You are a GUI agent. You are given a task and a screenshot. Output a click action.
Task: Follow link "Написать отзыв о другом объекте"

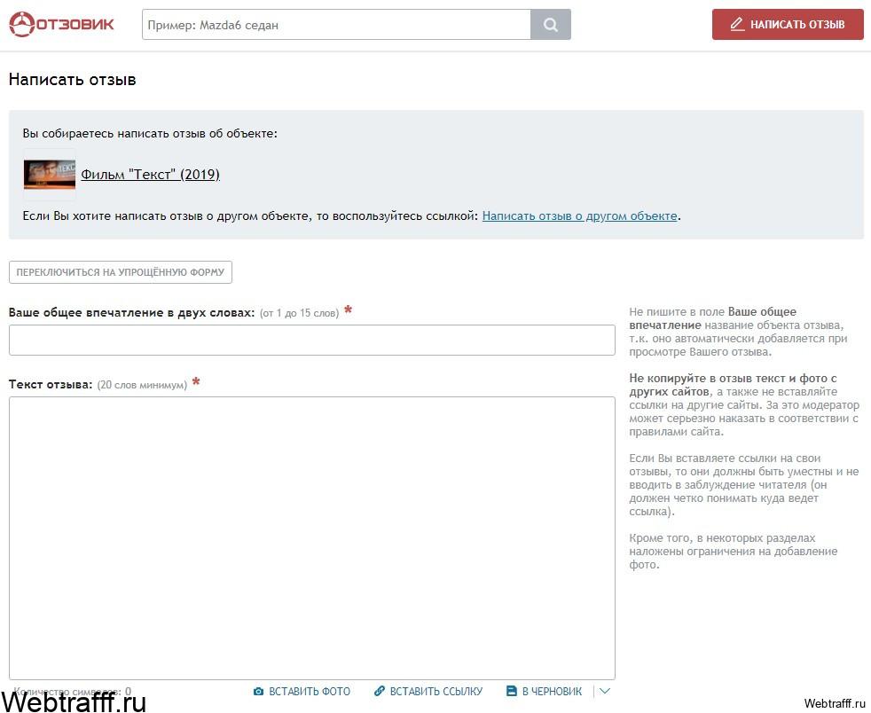click(579, 216)
